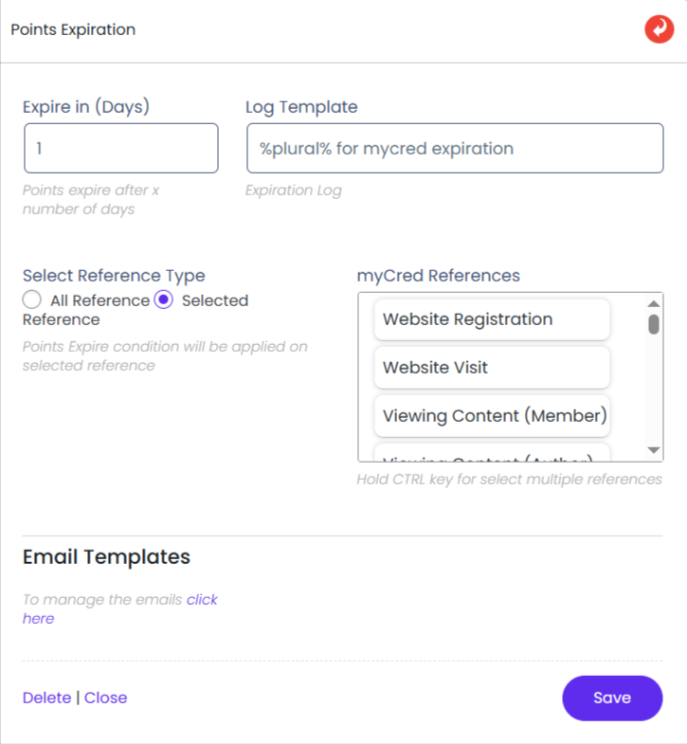Click the references list scroll down arrow
The height and width of the screenshot is (744, 687).
coord(653,449)
